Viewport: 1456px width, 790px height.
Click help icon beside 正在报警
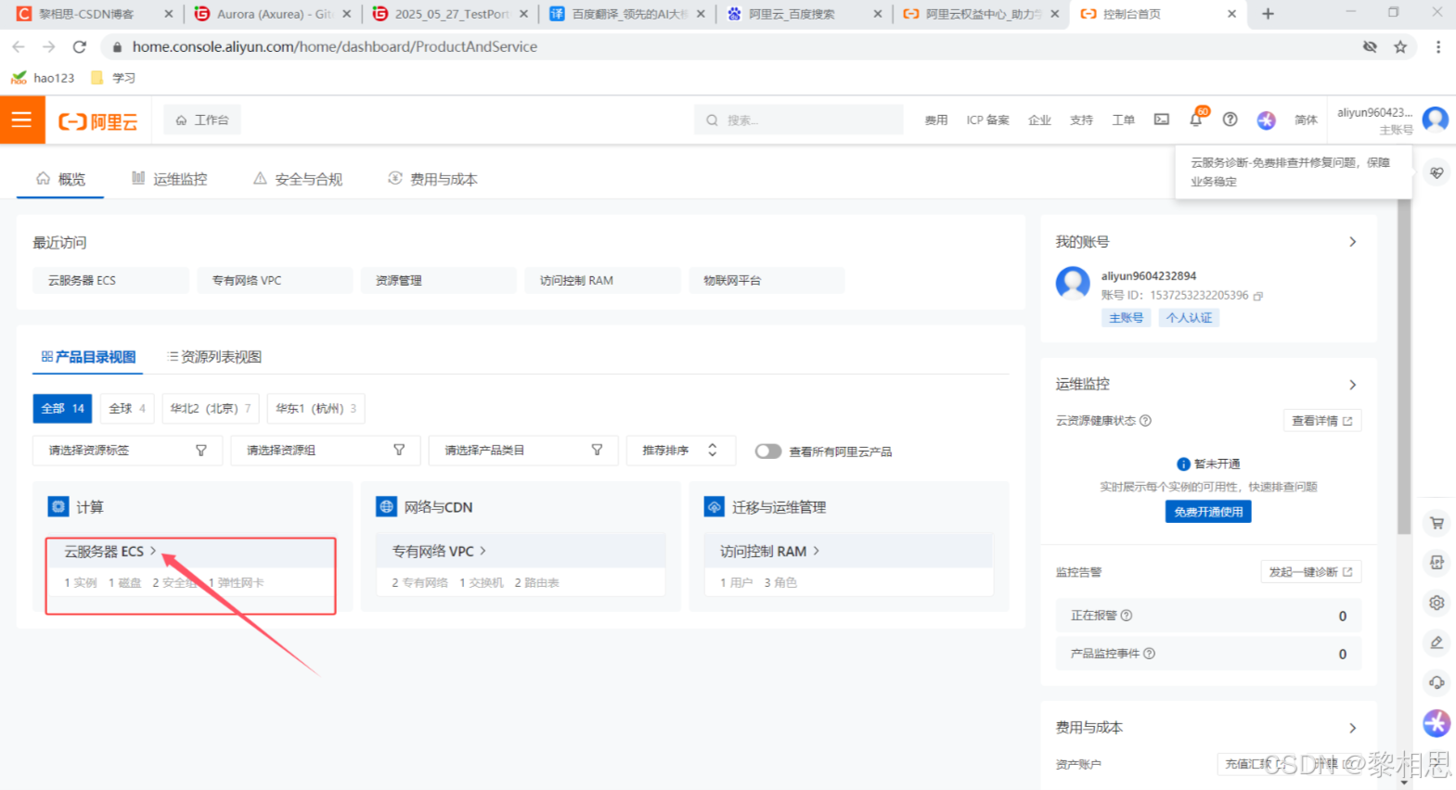(x=1127, y=616)
